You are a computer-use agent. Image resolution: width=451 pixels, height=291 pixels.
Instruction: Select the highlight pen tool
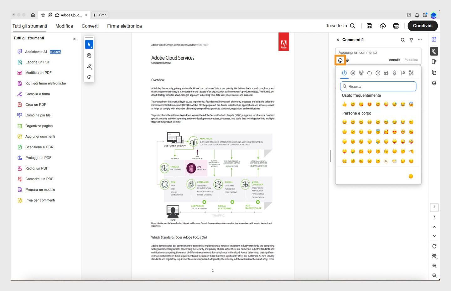pyautogui.click(x=89, y=66)
